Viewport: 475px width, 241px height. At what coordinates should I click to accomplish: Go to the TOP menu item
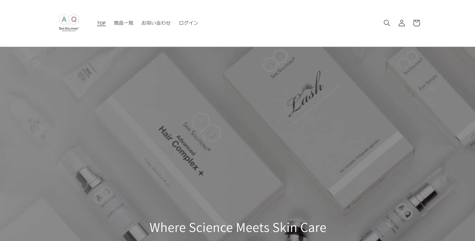coord(101,23)
